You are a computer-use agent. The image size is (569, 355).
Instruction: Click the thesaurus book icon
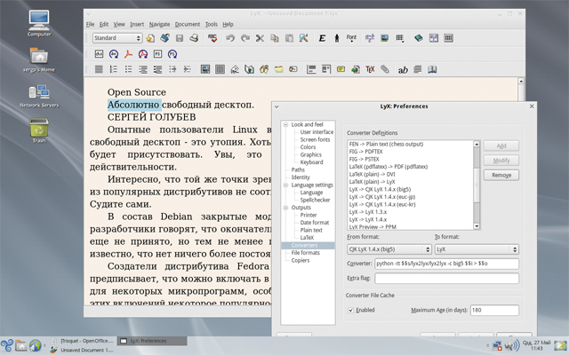point(432,69)
